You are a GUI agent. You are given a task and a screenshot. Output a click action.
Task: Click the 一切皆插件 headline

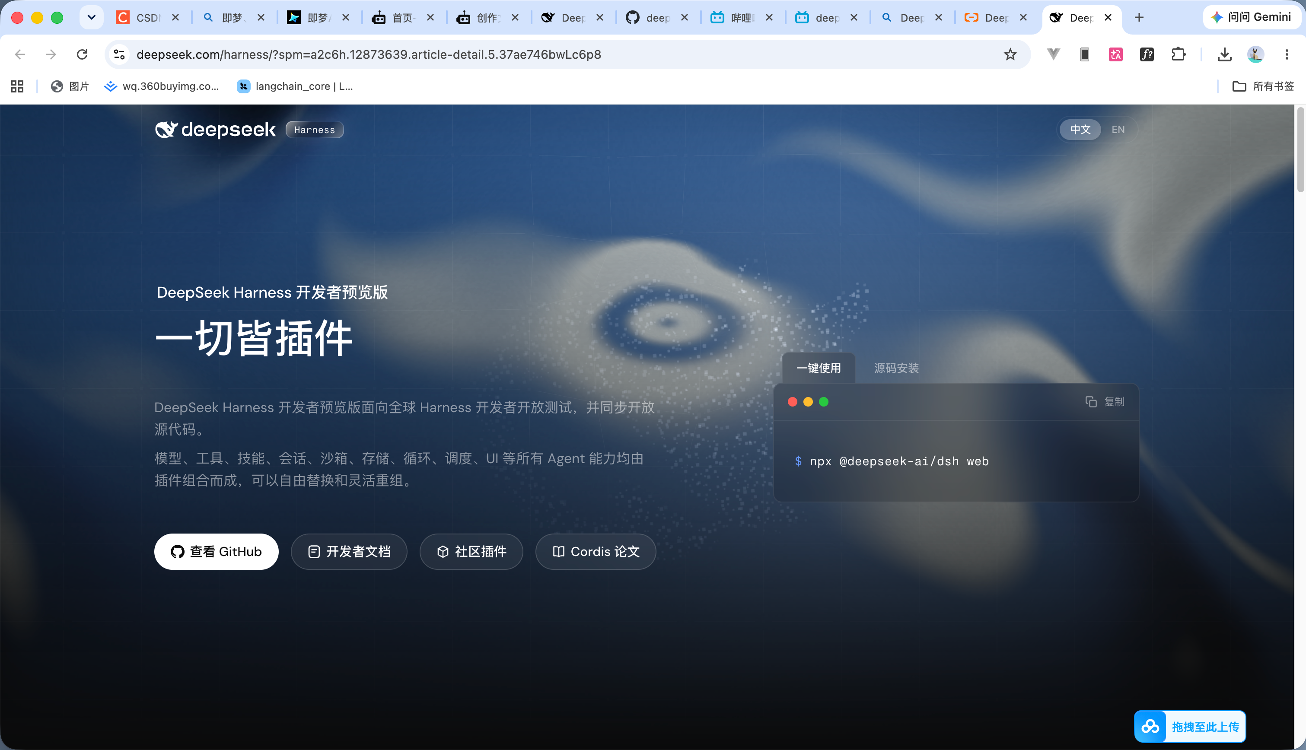(254, 338)
